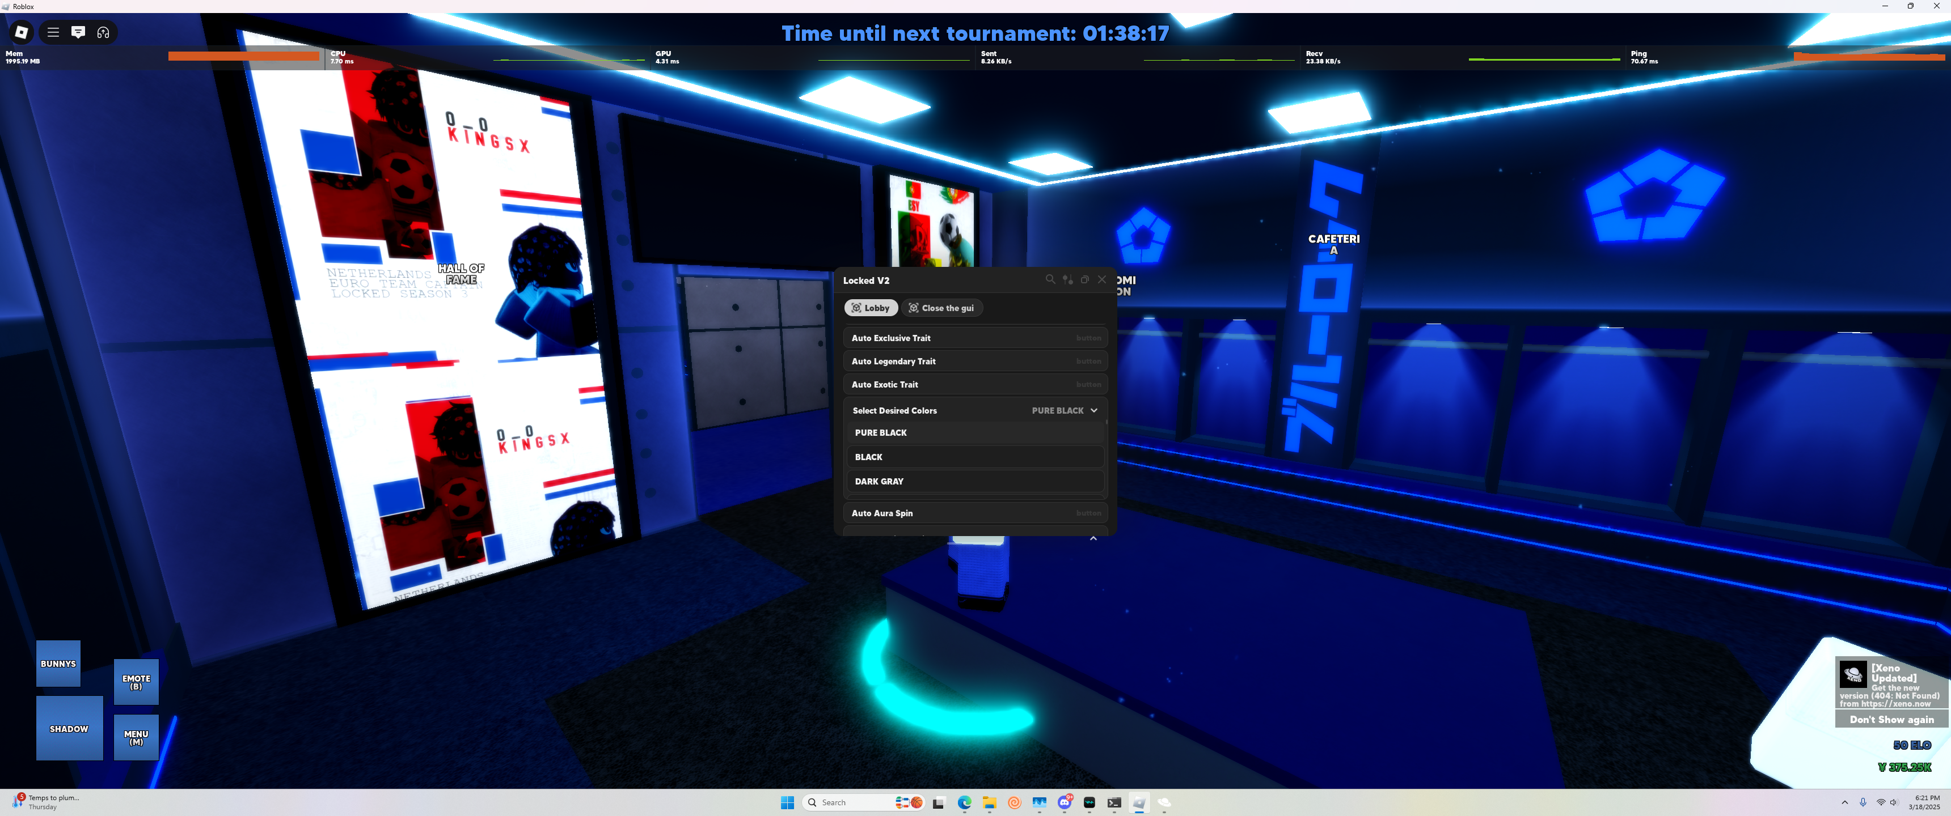Viewport: 1951px width, 816px height.
Task: Click the SHADOW game button
Action: pos(70,728)
